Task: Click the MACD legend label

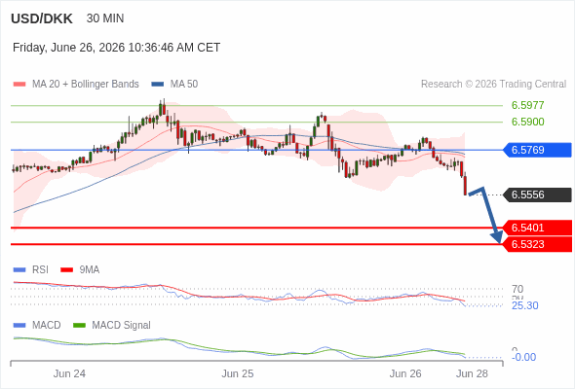Action: (x=47, y=325)
